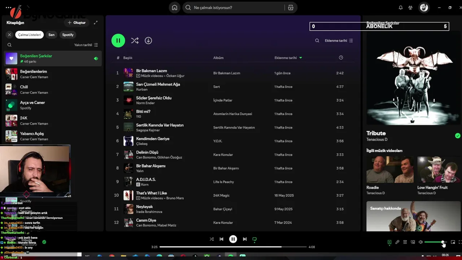Click the duration clock column header
The width and height of the screenshot is (462, 260).
(x=341, y=58)
